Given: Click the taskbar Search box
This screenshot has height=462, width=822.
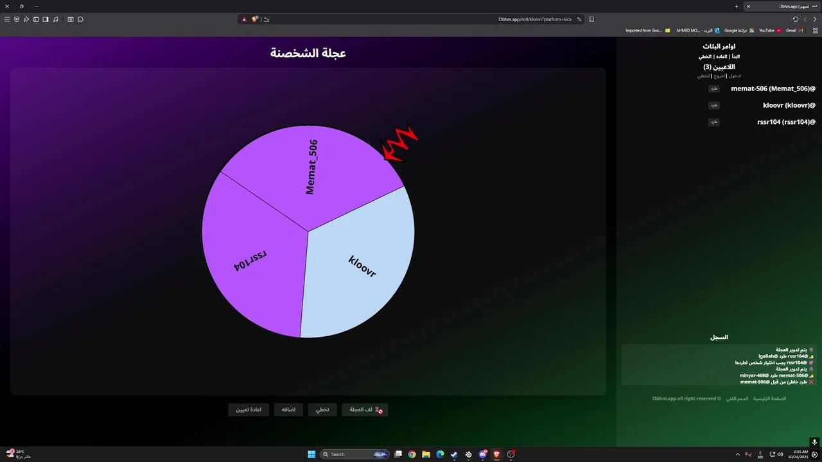Looking at the screenshot, I should click(x=355, y=454).
